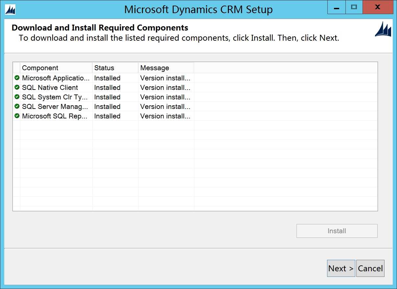Image resolution: width=397 pixels, height=289 pixels.
Task: Select the 'Microsoft Applicatio...' component row
Action: coord(195,78)
